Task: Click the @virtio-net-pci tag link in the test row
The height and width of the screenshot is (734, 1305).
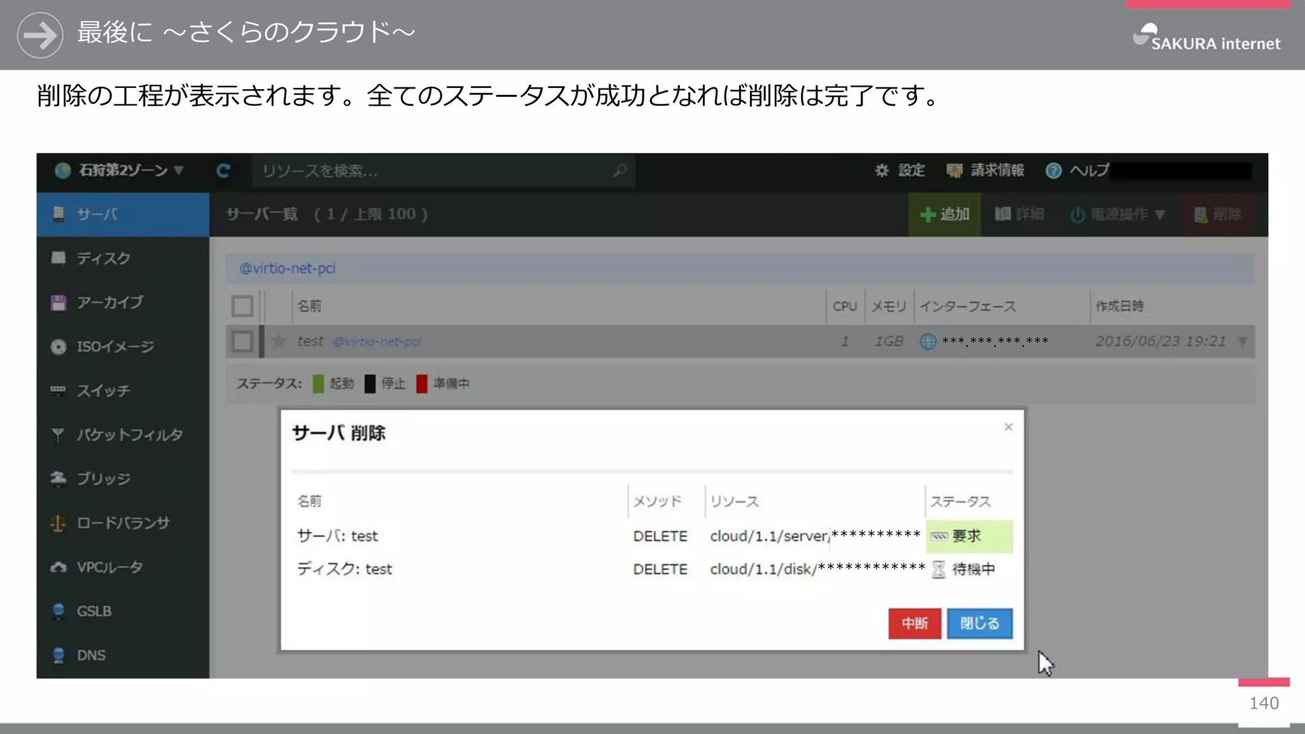Action: click(377, 342)
